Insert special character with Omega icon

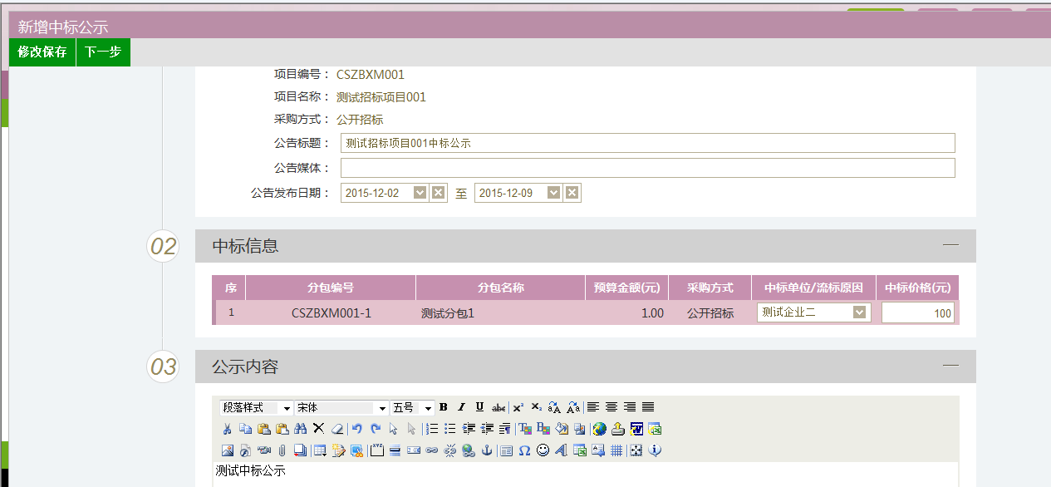524,450
